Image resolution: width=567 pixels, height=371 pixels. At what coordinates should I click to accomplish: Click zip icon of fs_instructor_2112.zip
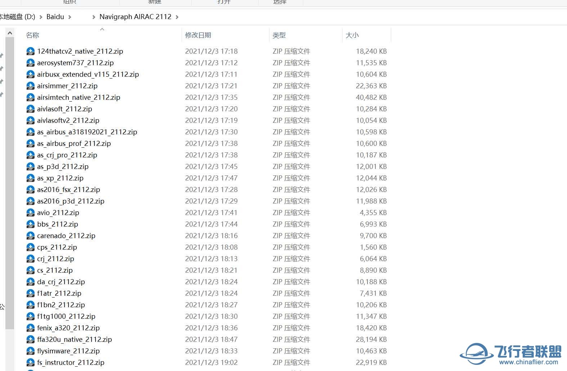tap(31, 362)
